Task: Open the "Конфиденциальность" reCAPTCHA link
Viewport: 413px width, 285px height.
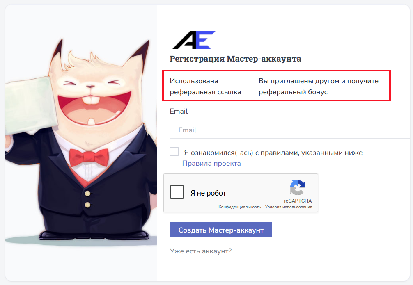Action: [x=239, y=207]
